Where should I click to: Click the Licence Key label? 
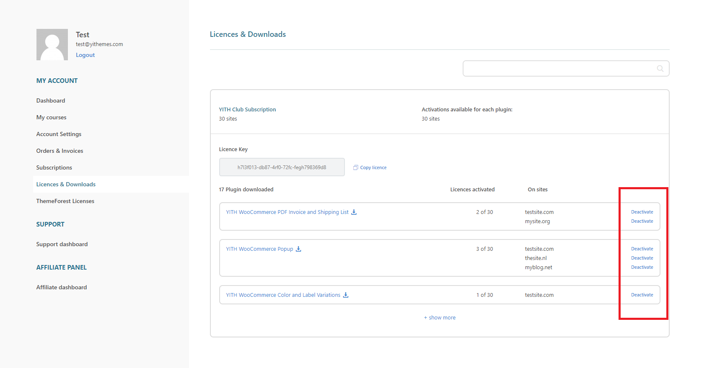pyautogui.click(x=233, y=149)
